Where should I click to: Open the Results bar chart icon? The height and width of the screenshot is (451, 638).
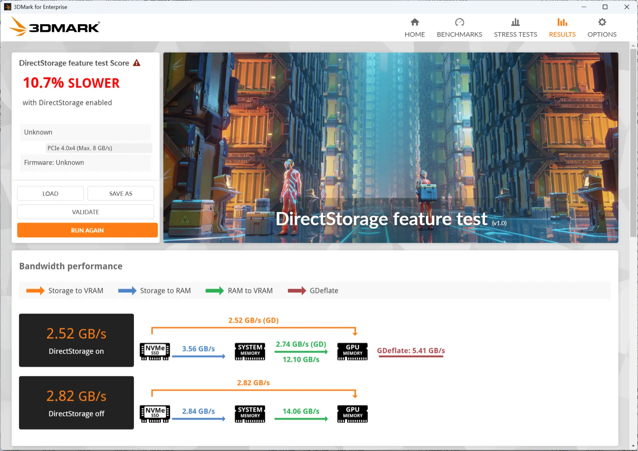(x=562, y=22)
